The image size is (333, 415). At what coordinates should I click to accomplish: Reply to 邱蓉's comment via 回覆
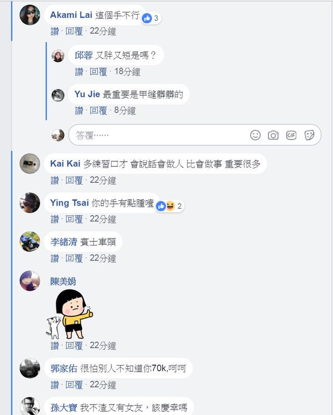point(98,72)
